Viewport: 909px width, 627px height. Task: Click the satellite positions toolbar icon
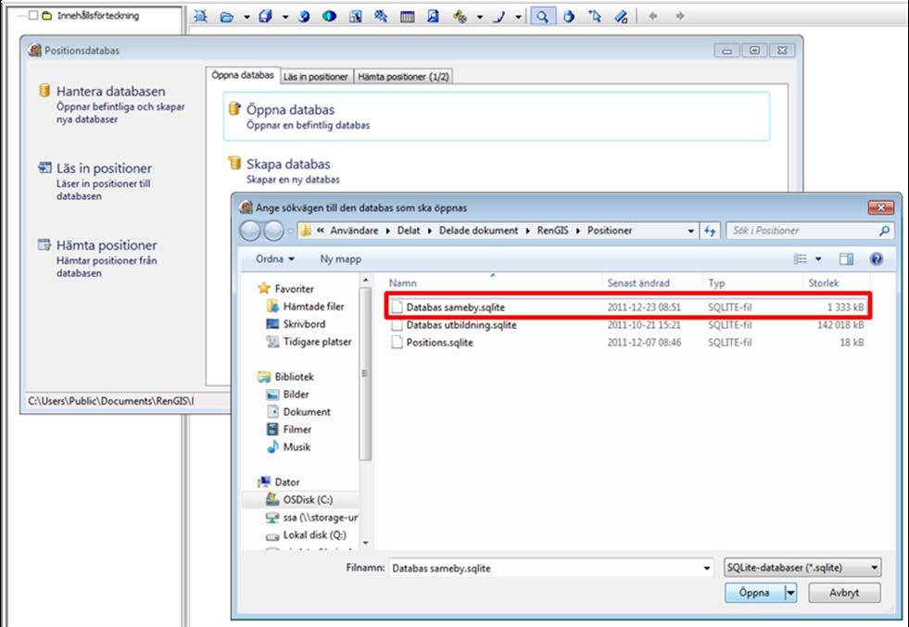[x=381, y=17]
